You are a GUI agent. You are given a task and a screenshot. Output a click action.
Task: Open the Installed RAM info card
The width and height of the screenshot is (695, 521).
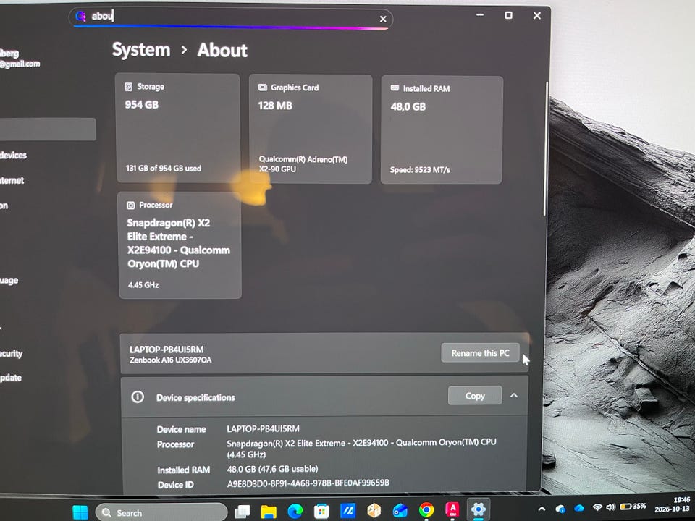[x=442, y=130]
